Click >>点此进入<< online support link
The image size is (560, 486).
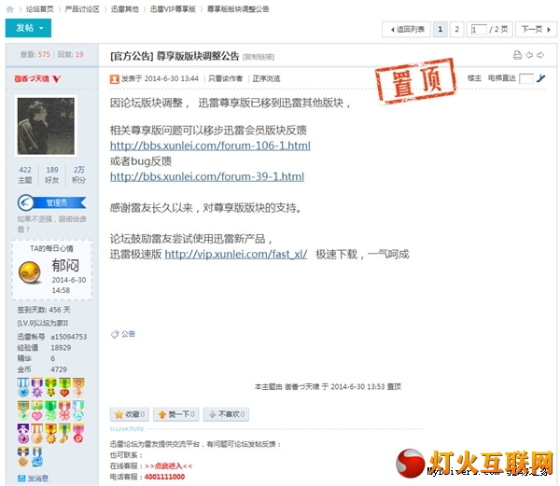[169, 466]
